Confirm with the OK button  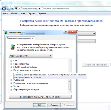click(40, 105)
